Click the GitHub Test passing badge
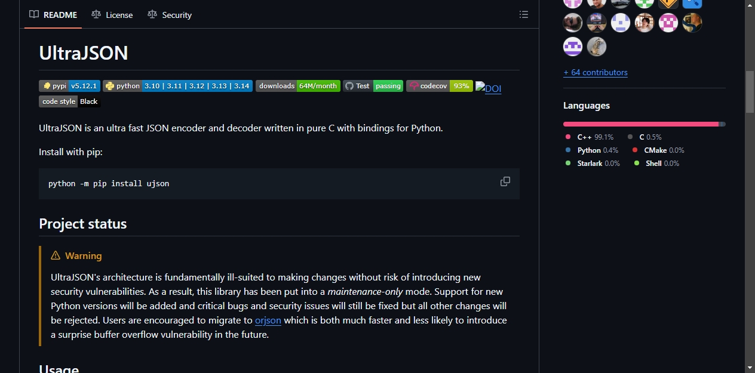Screen dimensions: 755x373 click(x=373, y=86)
